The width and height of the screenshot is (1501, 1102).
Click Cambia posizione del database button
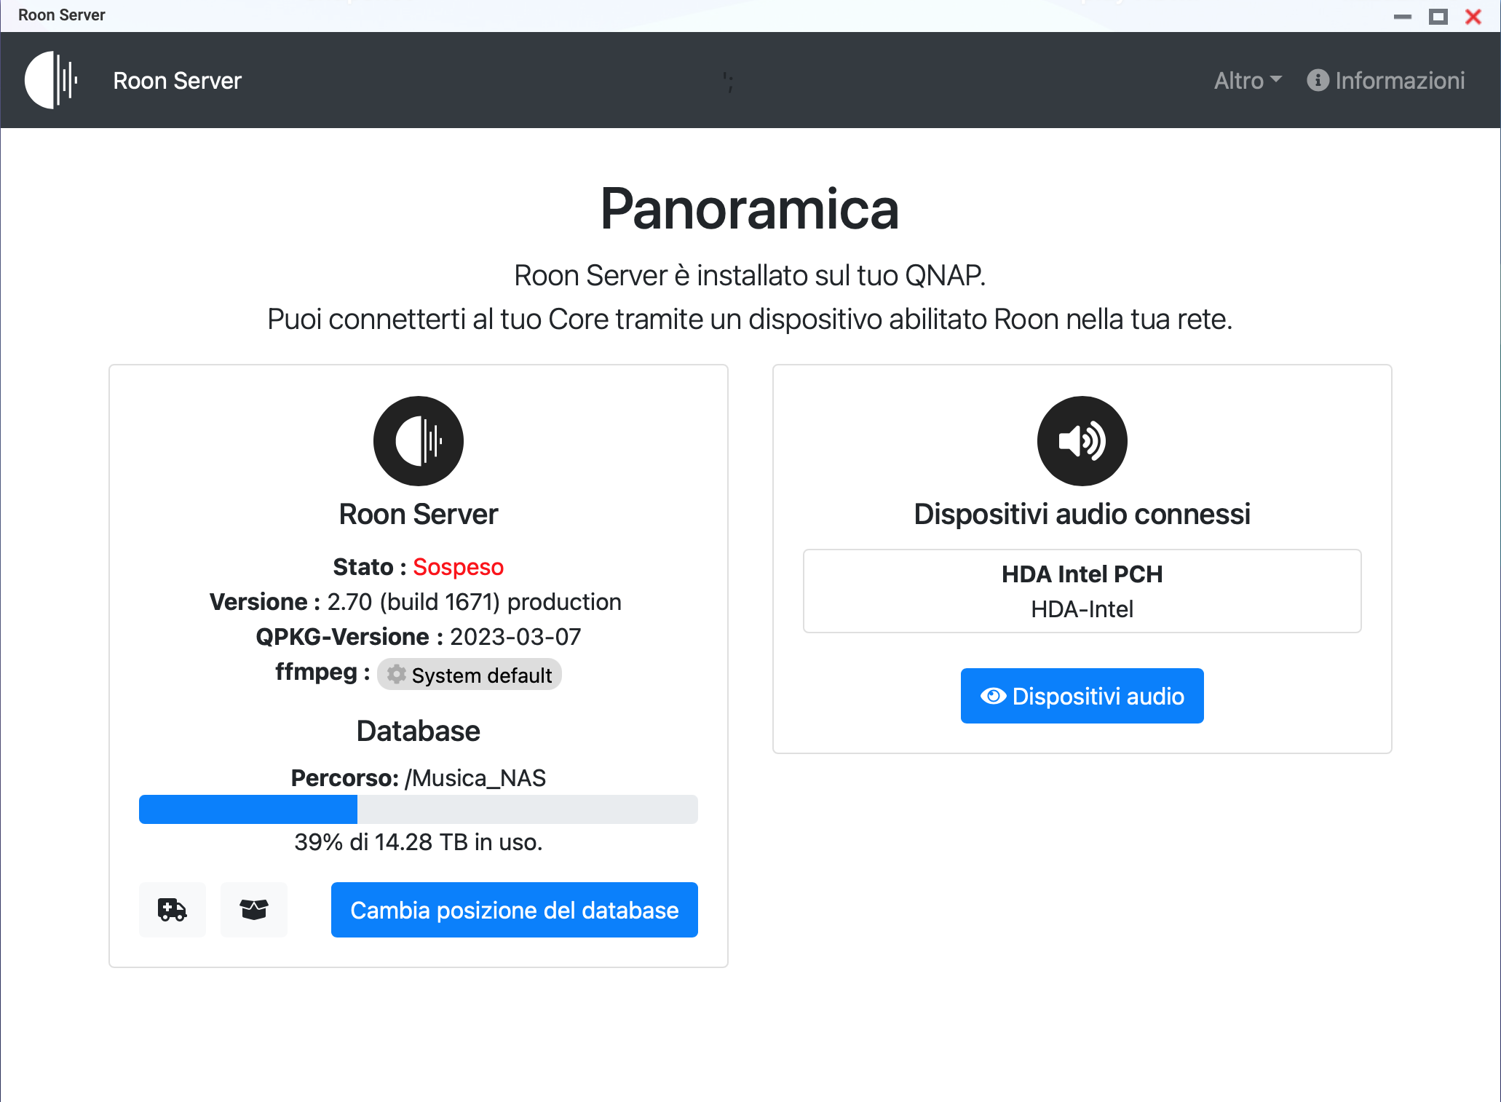point(515,910)
